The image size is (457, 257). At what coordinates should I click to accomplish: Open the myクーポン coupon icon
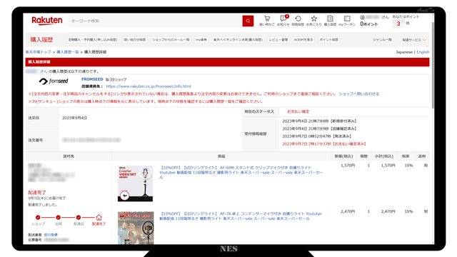pyautogui.click(x=347, y=21)
